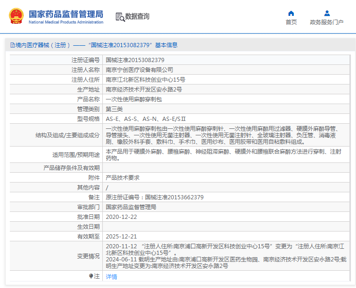Click the slash value in 其他内容 row
Screen dimensions: 356x288
coord(107,188)
